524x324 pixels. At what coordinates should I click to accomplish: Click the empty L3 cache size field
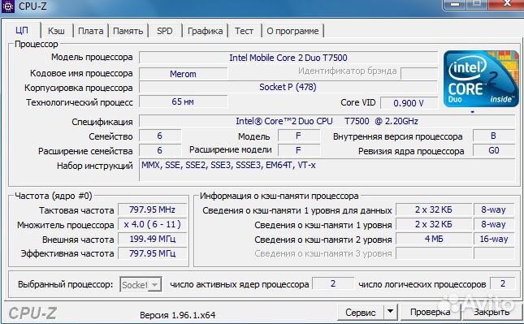tap(434, 253)
